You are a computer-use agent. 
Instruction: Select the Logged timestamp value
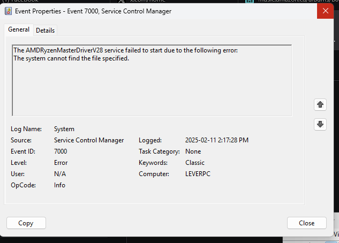pyautogui.click(x=217, y=140)
